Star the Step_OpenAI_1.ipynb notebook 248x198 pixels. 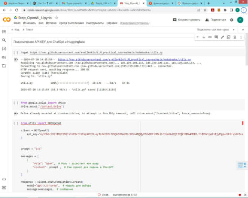coord(56,18)
